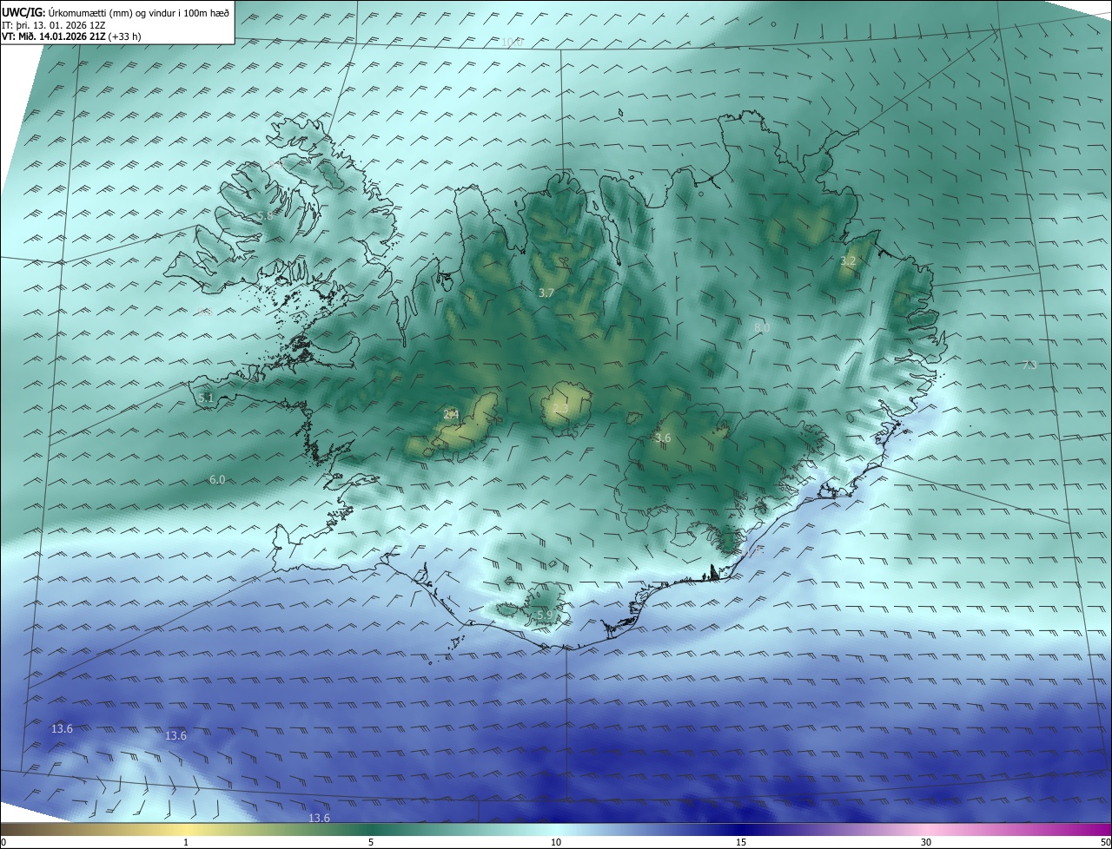Click the initial time line 'IT: þri. 13. 01. 2026 12Z'
This screenshot has width=1112, height=849.
pyautogui.click(x=56, y=24)
